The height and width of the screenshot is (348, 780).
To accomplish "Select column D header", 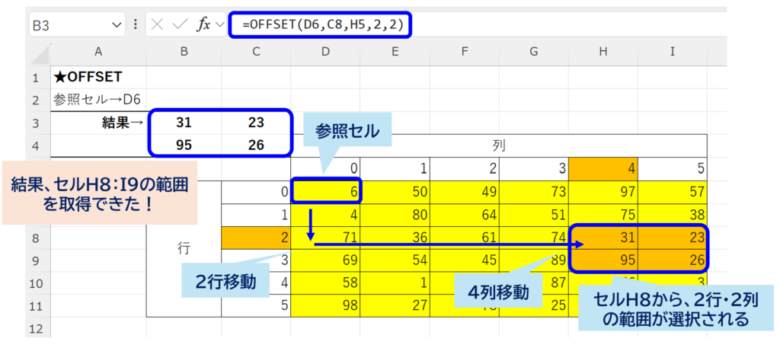I will click(325, 52).
